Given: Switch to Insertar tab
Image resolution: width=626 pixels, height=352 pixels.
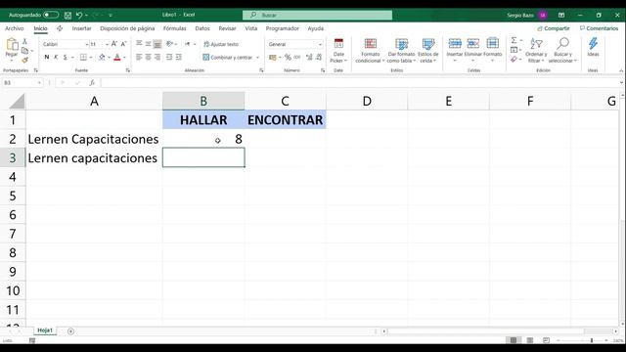Looking at the screenshot, I should tap(81, 28).
